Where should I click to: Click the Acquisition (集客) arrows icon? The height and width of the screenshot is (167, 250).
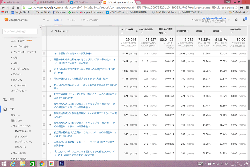(x=5, y=99)
